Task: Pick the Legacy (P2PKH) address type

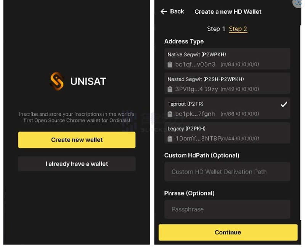Action: point(227,133)
